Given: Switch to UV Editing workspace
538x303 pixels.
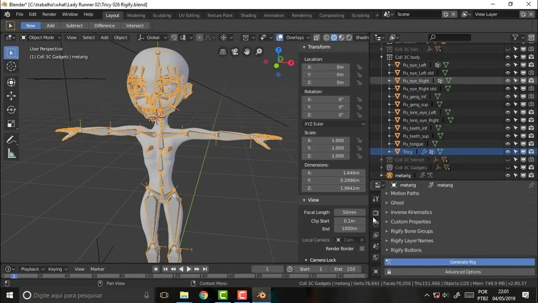Looking at the screenshot, I should coord(189,15).
